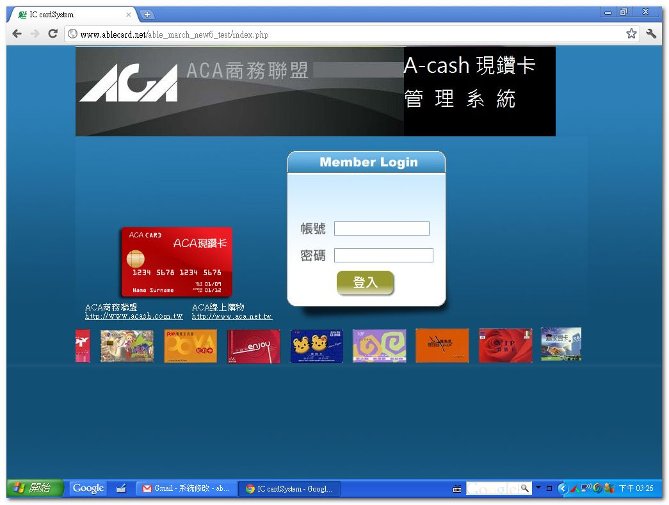Click the ACA logo in the banner

[x=129, y=84]
